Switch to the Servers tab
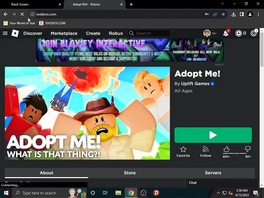 [213, 173]
